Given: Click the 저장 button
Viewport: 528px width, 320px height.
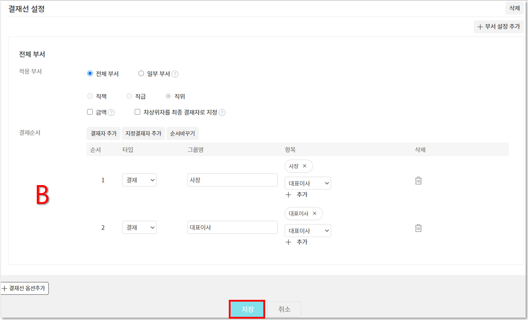Looking at the screenshot, I should click(x=247, y=309).
